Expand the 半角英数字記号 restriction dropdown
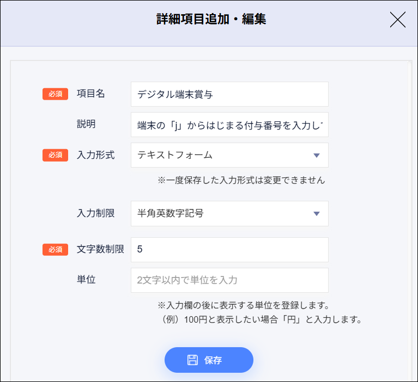Viewport: 418px width, 382px height. point(229,213)
